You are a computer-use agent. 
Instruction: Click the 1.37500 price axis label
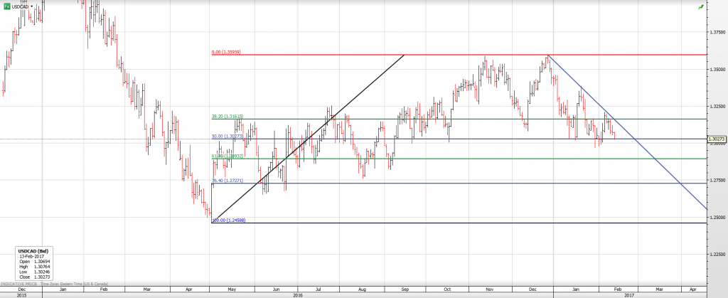pos(717,33)
